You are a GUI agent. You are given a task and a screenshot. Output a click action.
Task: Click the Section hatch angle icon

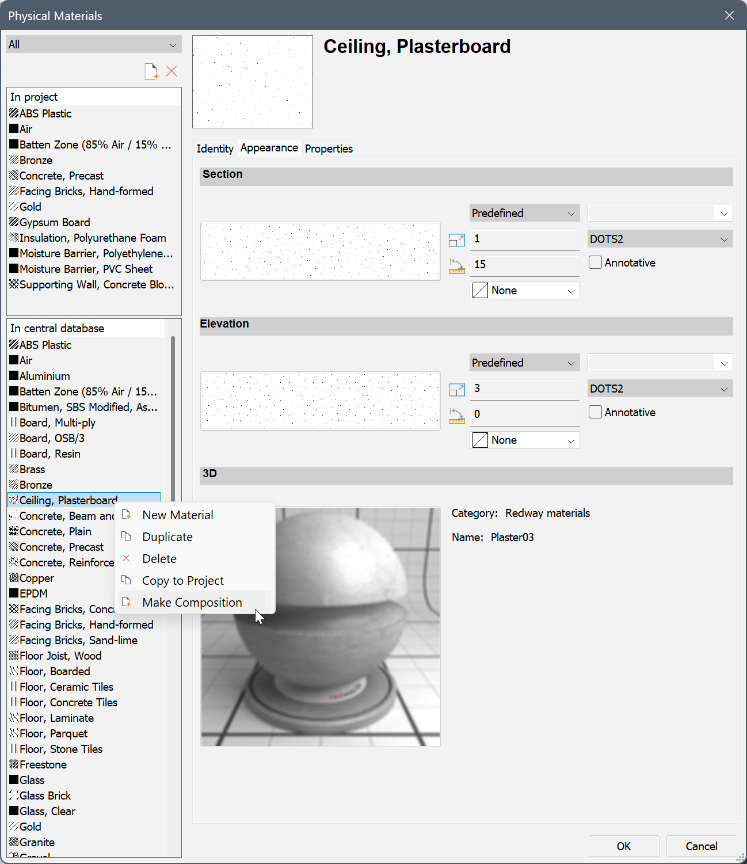[x=456, y=265]
